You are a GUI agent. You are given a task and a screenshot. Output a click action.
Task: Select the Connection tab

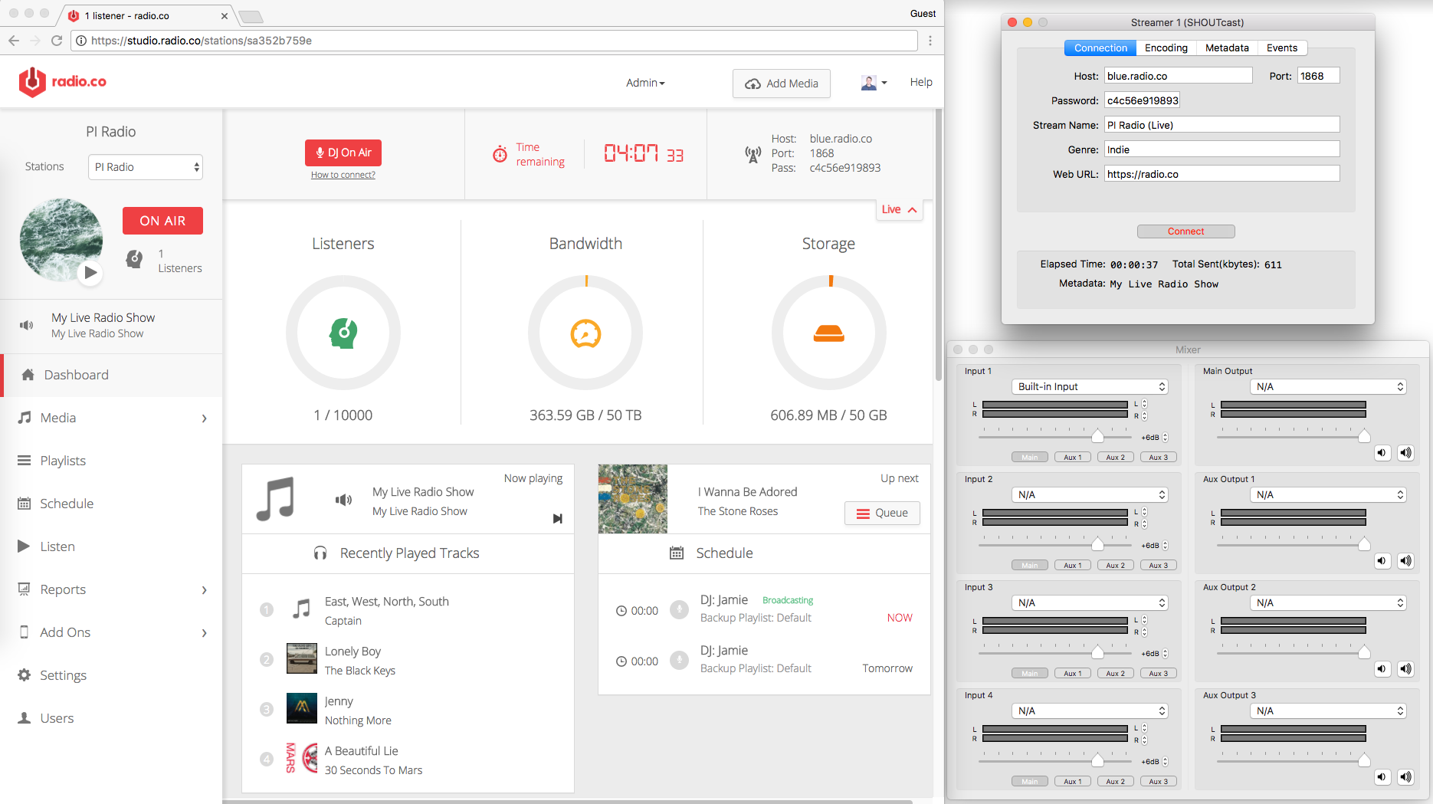(x=1100, y=48)
